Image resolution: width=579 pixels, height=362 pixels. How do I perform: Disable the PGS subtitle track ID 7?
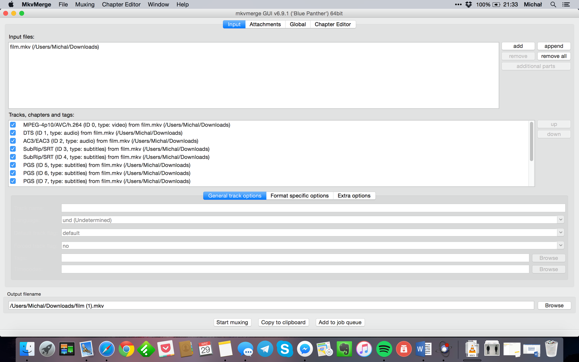coord(13,181)
